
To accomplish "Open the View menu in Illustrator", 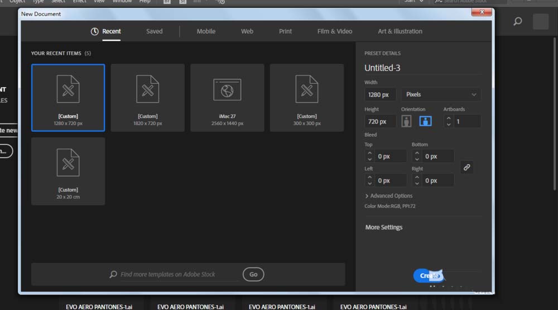I will 99,2.
